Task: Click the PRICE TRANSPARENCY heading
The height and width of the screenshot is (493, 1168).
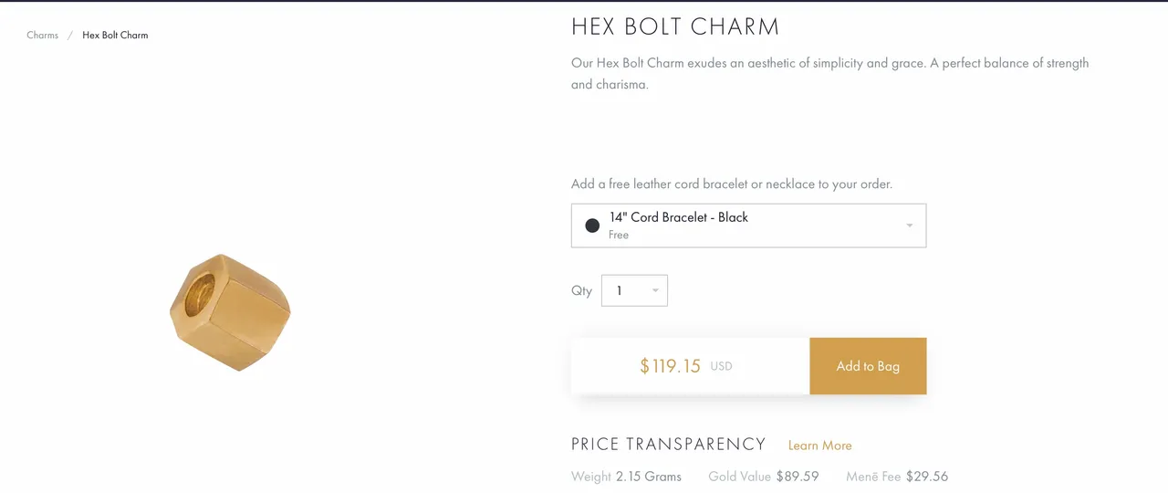Action: pyautogui.click(x=668, y=445)
